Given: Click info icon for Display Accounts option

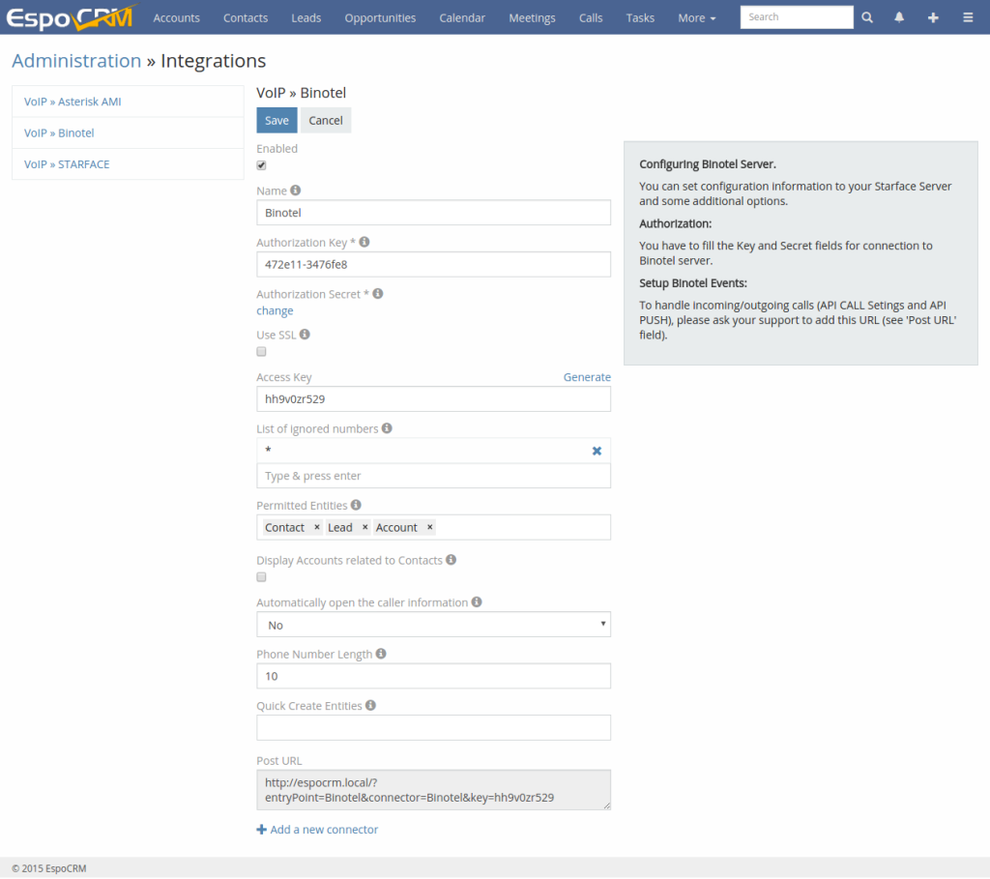Looking at the screenshot, I should tap(451, 560).
